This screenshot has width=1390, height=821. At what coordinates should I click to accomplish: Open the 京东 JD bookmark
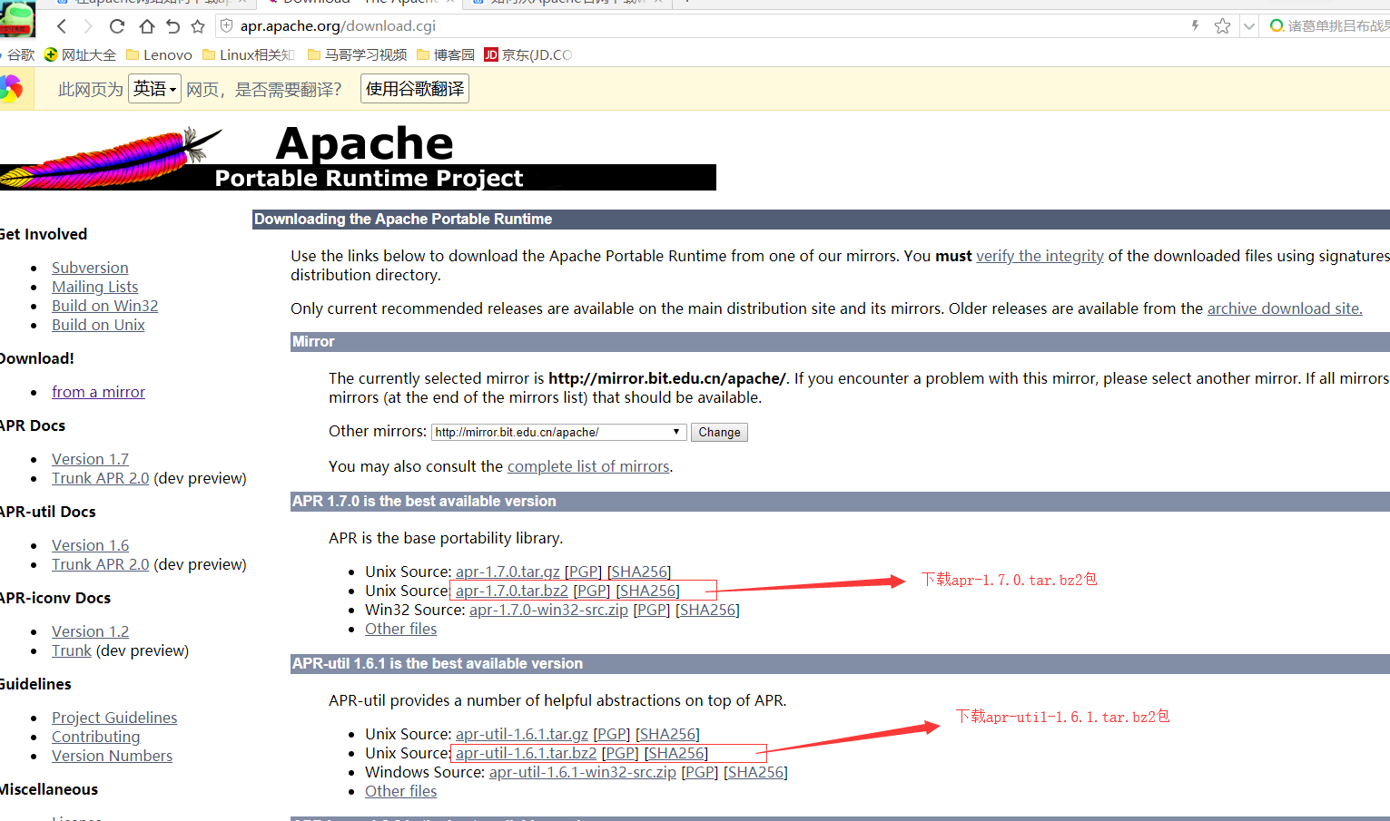coord(527,54)
